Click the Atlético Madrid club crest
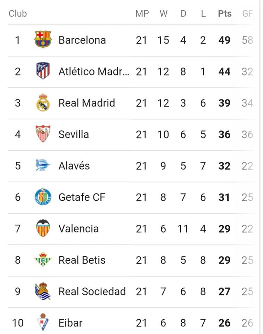Image resolution: width=263 pixels, height=334 pixels. tap(43, 71)
